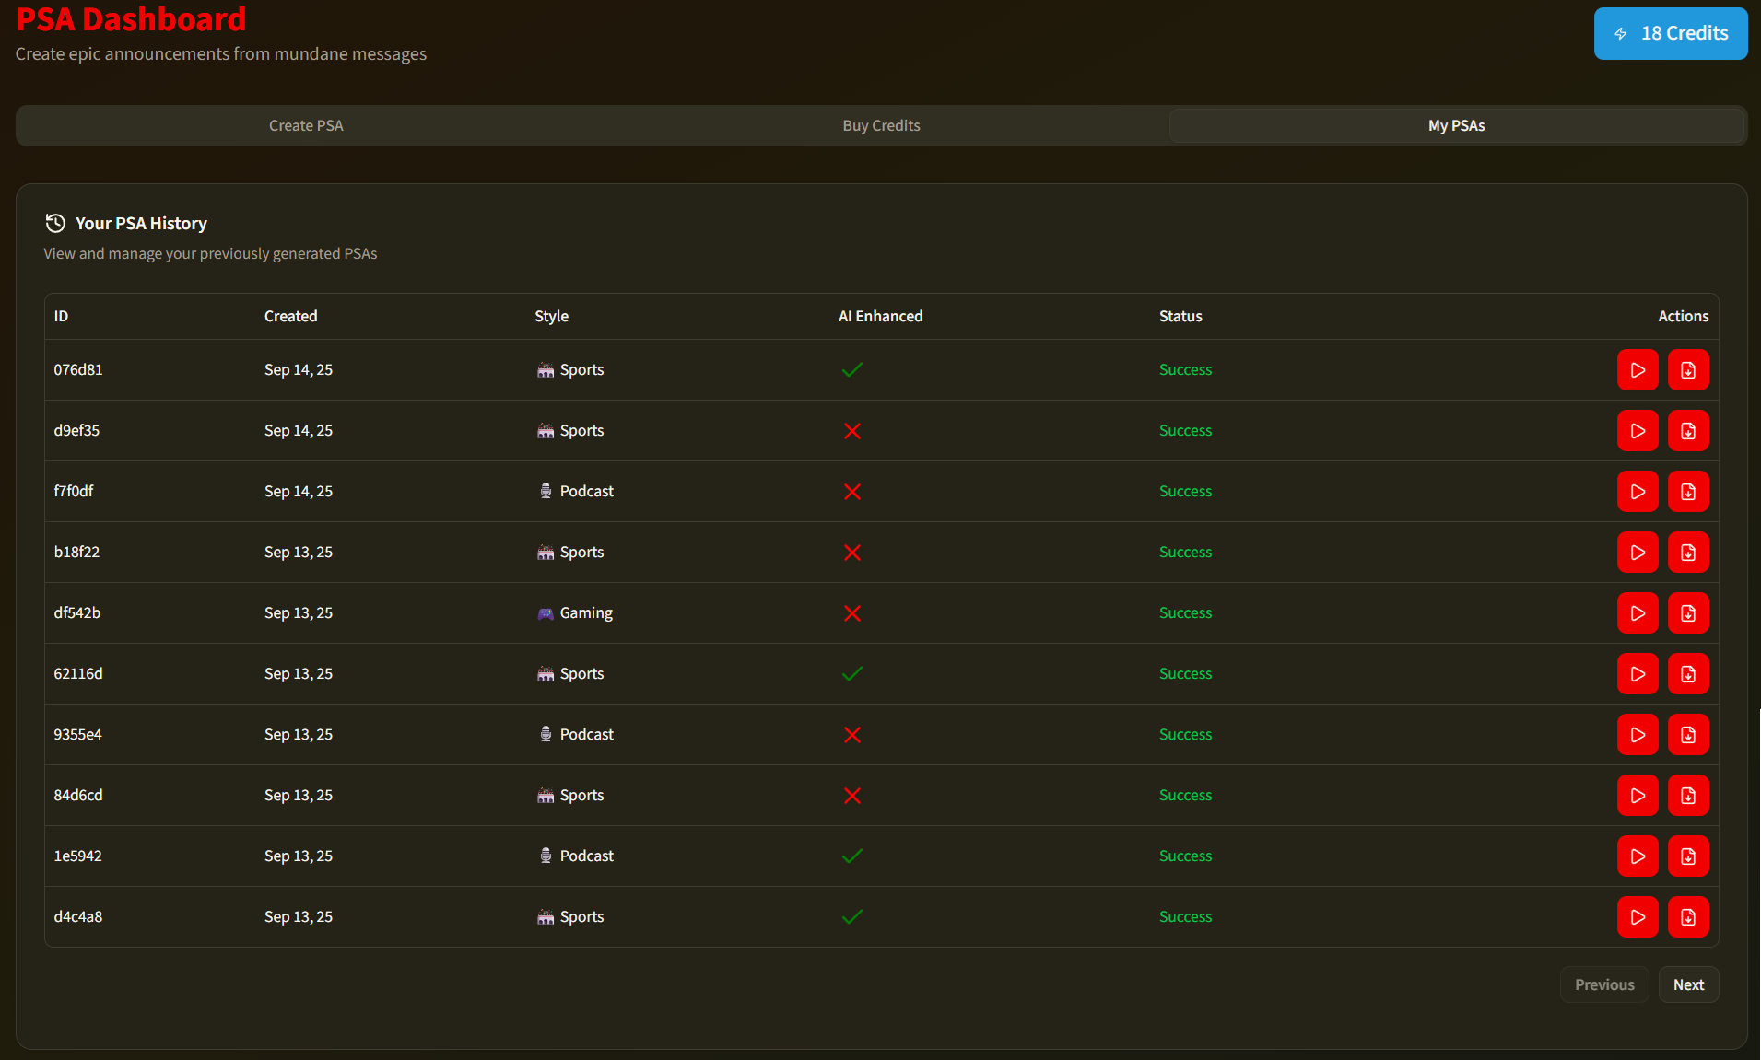The image size is (1761, 1060).
Task: Click the green checkmark in row 076d81
Action: click(x=852, y=369)
